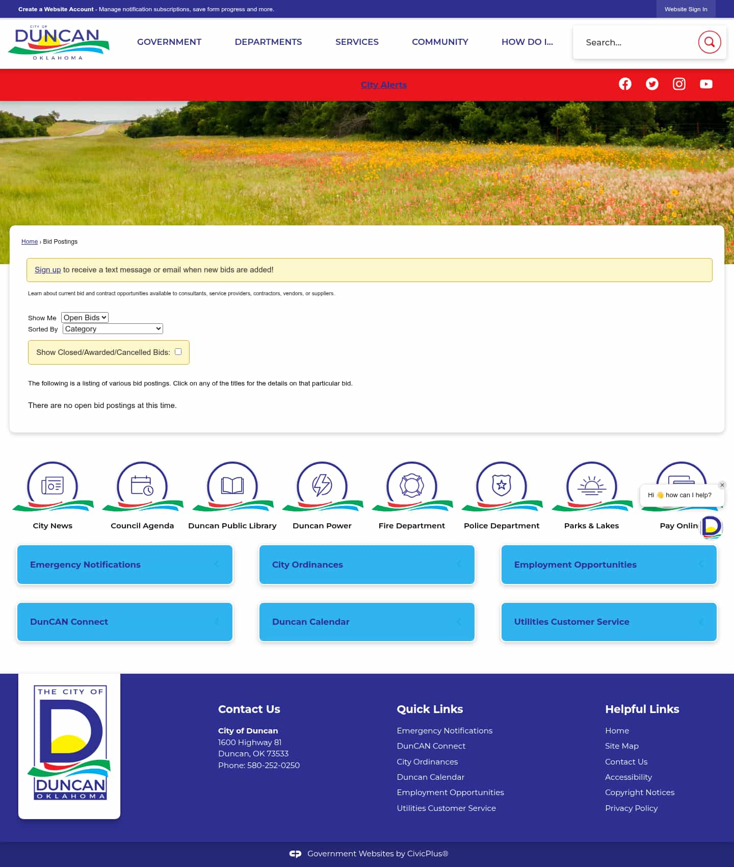The height and width of the screenshot is (867, 734).
Task: Click Website Sign In button
Action: pyautogui.click(x=686, y=9)
